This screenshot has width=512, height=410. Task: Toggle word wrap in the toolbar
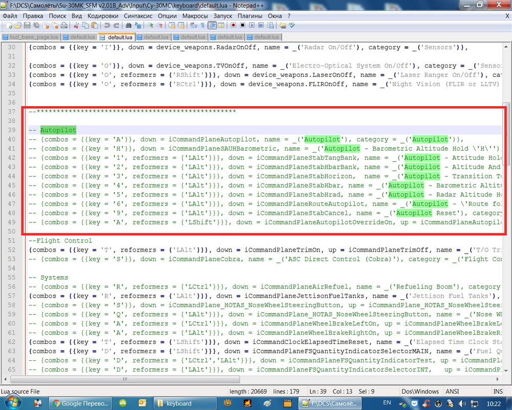click(194, 25)
